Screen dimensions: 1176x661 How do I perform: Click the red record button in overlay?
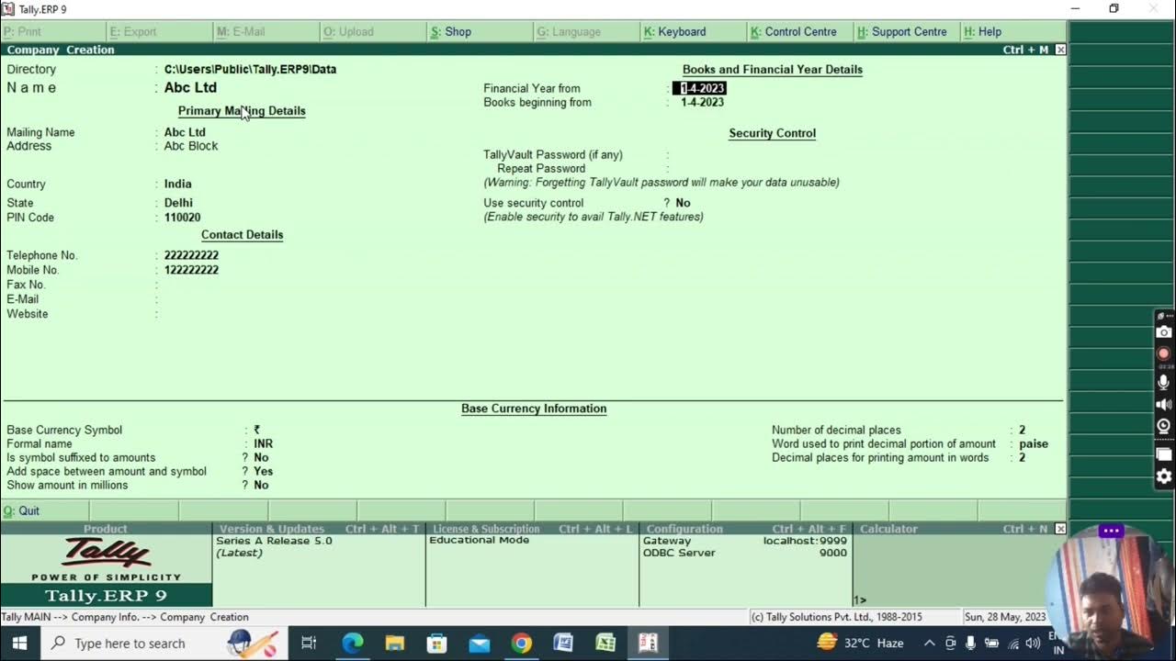pyautogui.click(x=1164, y=353)
